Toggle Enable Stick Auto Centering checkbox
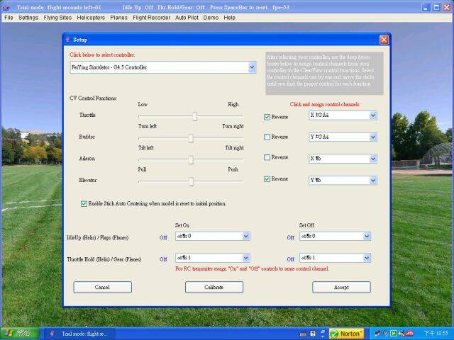 tap(84, 204)
